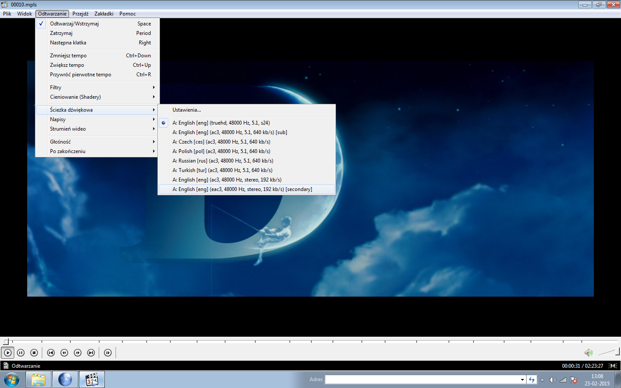Image resolution: width=621 pixels, height=388 pixels.
Task: Stop playback with the square stop icon
Action: [x=34, y=353]
